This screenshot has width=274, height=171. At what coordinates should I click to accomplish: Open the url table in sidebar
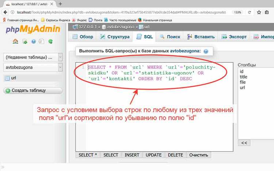tap(14, 78)
